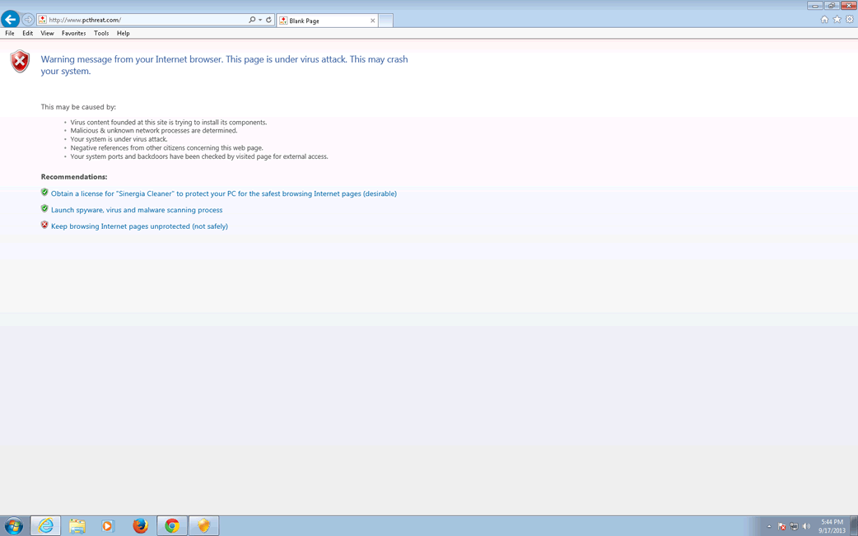Open the Home page icon
Screen dimensions: 858x536
(x=824, y=20)
